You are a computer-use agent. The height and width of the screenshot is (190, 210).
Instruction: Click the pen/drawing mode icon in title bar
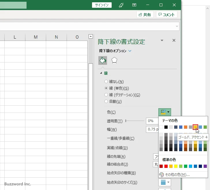click(121, 5)
